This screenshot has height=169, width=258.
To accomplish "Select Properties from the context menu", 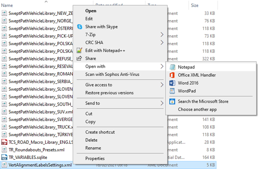I will [95, 158].
